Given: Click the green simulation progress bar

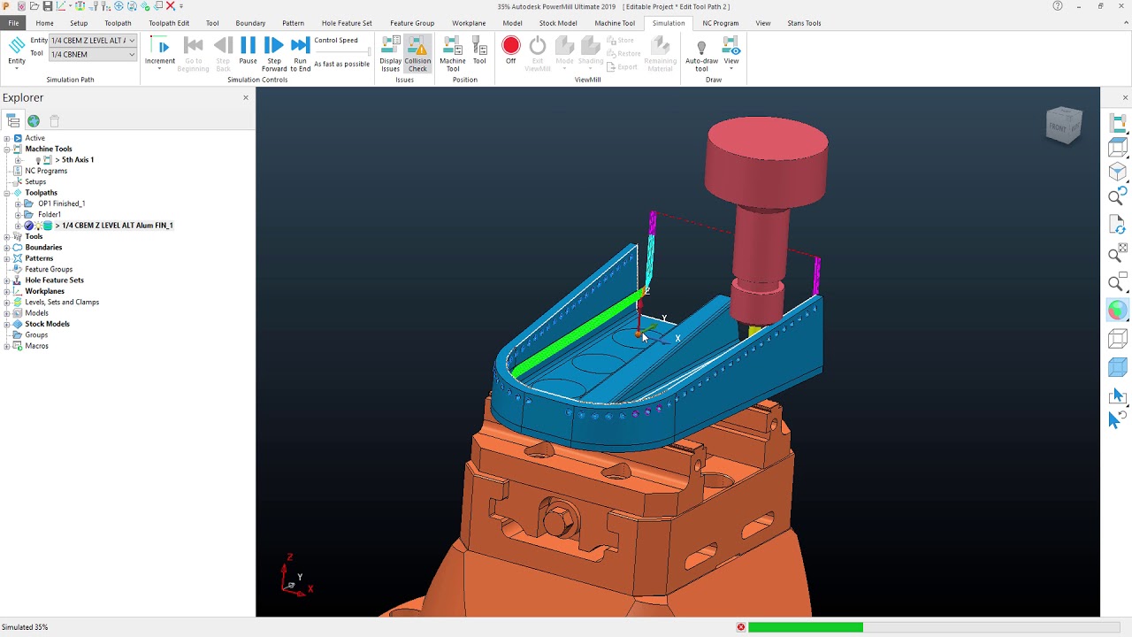Looking at the screenshot, I should (806, 627).
